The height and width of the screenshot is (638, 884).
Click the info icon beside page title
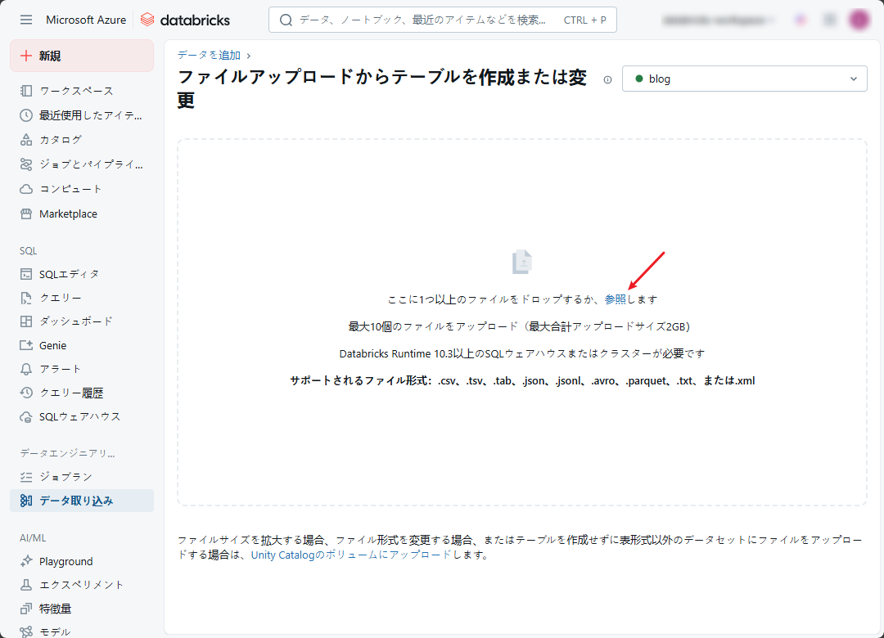[x=607, y=79]
